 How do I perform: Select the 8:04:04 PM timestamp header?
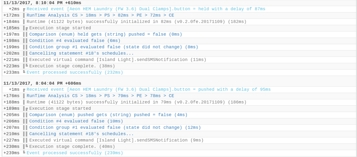click(42, 83)
